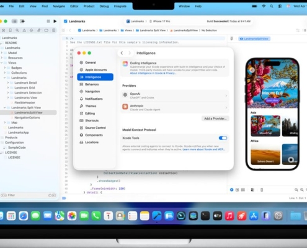Screen dimensions: 307x248
Task: Open System Settings from the Dock
Action: tap(278, 216)
